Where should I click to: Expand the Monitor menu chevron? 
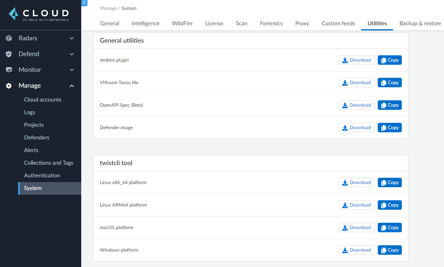pos(72,70)
